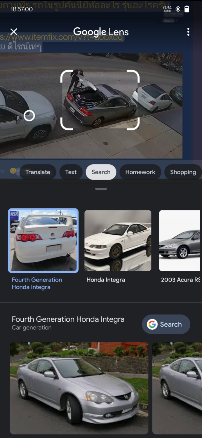The height and width of the screenshot is (438, 202).
Task: Tap the battery icon in the status bar
Action: coord(187,9)
